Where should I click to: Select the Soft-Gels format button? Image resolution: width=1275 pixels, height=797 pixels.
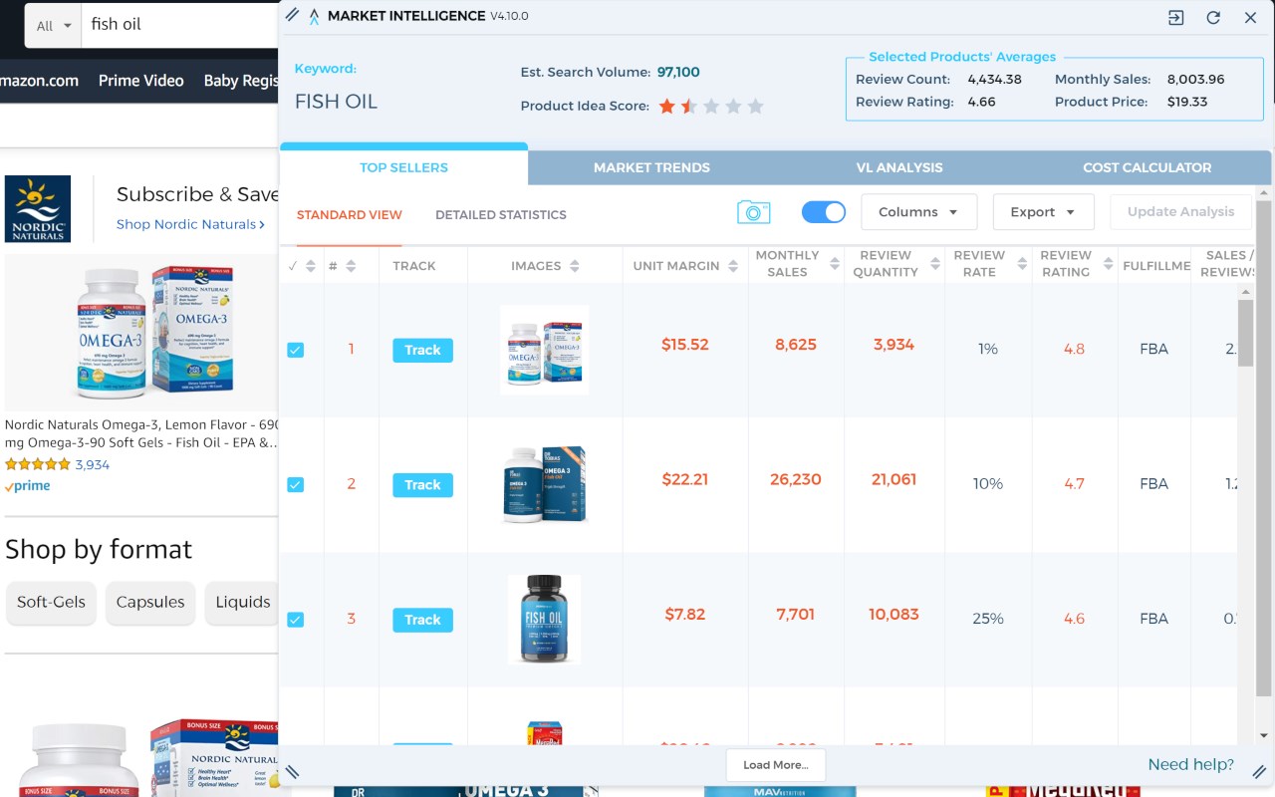pos(51,603)
